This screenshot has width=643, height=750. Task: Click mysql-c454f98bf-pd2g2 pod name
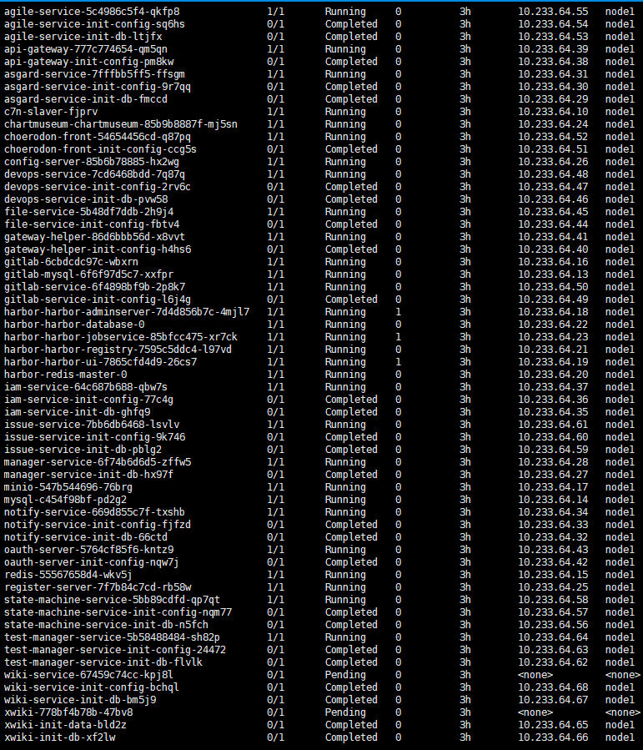(x=66, y=500)
